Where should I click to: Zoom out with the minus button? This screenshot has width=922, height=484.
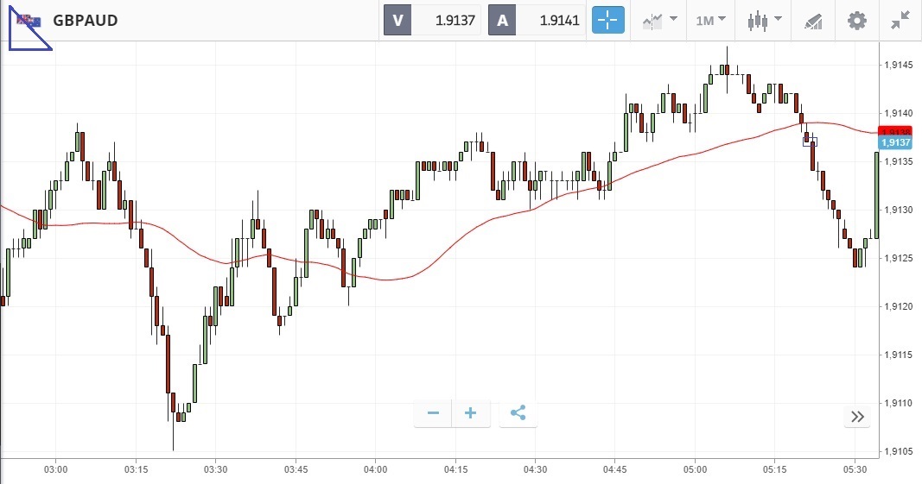(x=433, y=413)
